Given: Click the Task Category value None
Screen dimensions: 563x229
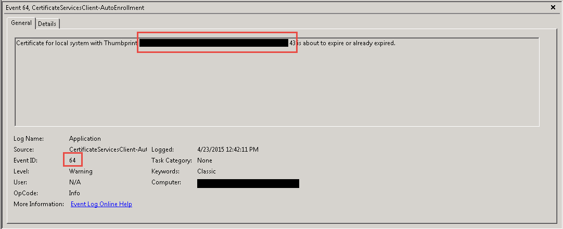Looking at the screenshot, I should point(204,160).
